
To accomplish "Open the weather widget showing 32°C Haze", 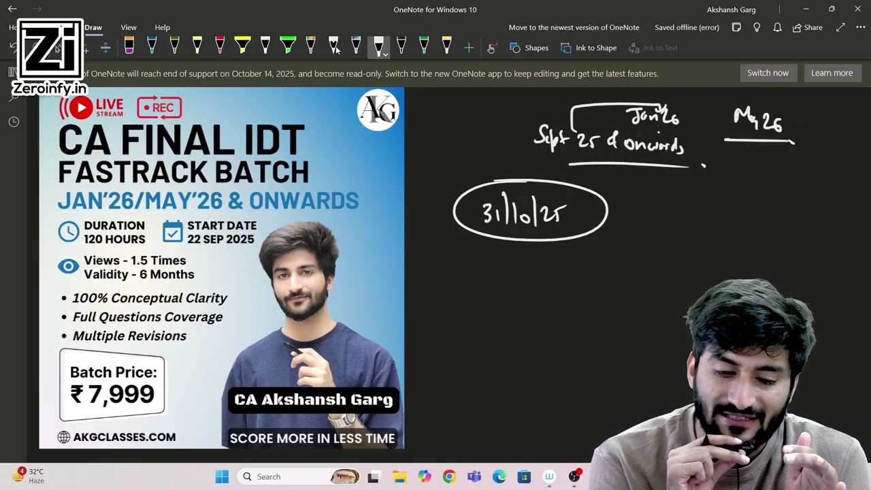I will coord(29,476).
